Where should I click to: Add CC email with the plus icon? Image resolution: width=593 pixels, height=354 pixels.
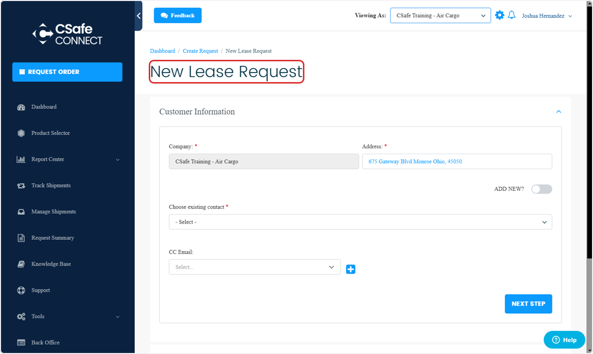(351, 269)
